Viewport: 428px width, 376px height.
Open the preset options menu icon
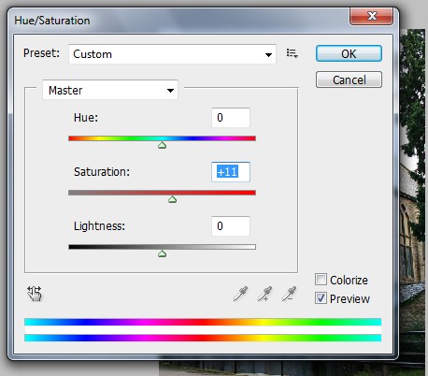point(292,53)
